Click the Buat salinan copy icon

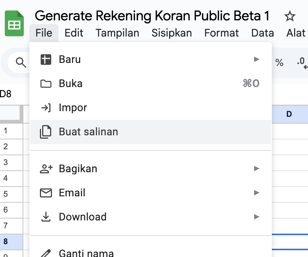pyautogui.click(x=46, y=132)
